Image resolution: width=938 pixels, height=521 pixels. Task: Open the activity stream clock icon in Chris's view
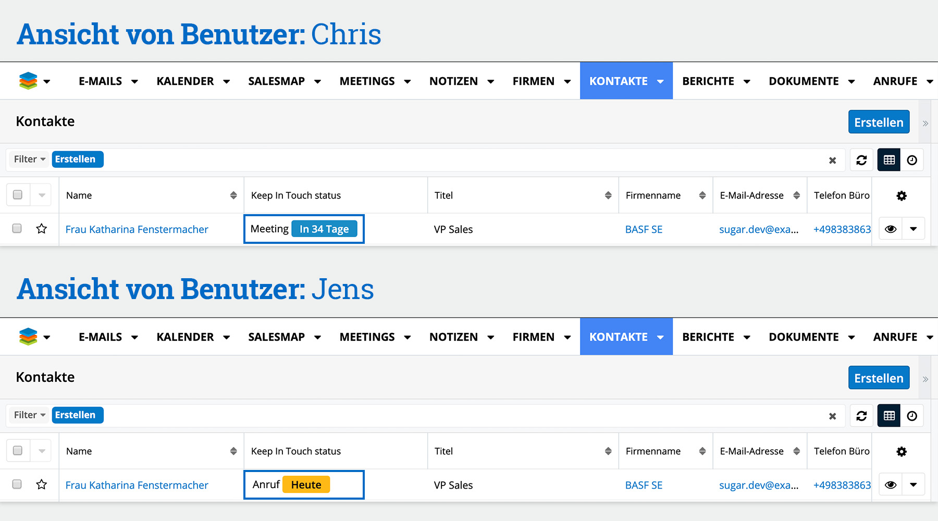tap(912, 160)
